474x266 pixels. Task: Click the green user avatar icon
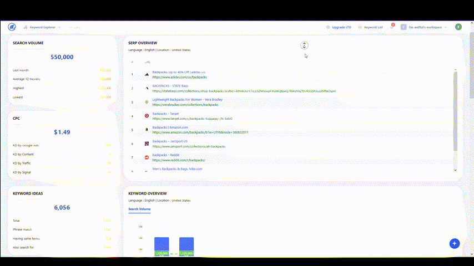tap(458, 27)
